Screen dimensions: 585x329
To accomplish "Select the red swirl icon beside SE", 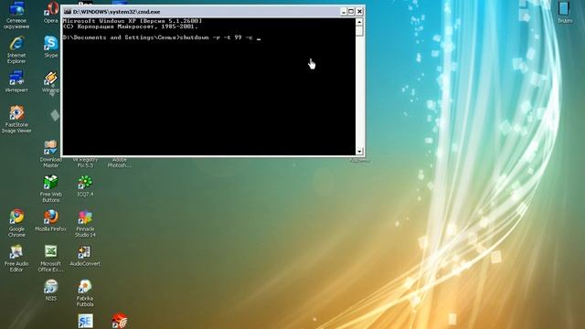I will coord(120,321).
